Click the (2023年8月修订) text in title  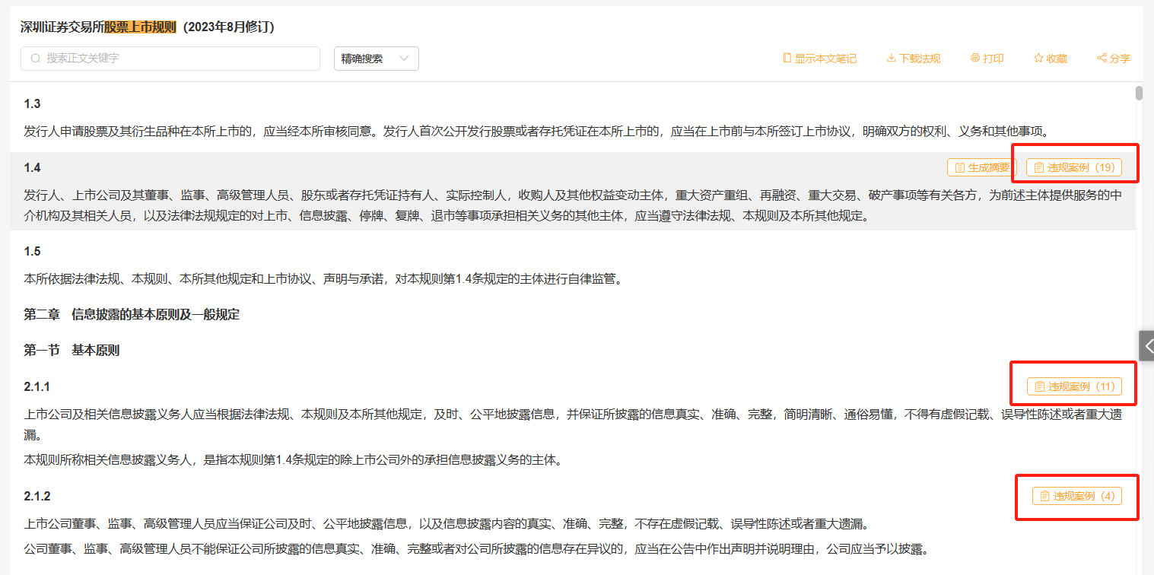tap(228, 27)
